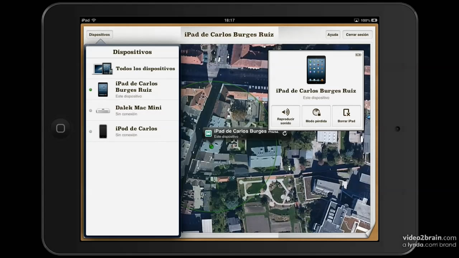
Task: Select Todos los dispositivos row
Action: click(x=132, y=68)
